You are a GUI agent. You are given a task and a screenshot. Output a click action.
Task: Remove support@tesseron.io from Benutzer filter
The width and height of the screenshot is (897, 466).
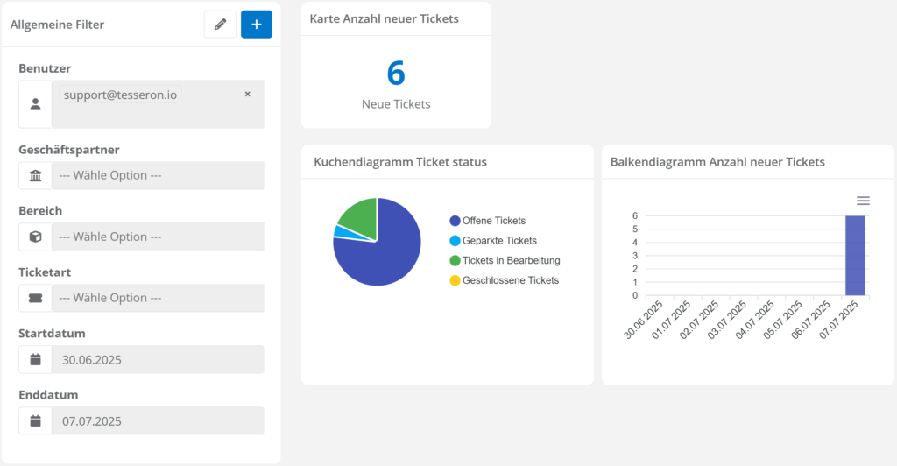pyautogui.click(x=247, y=94)
